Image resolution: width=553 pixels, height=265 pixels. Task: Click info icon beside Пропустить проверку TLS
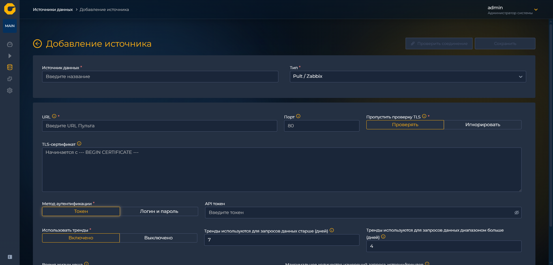click(x=424, y=116)
